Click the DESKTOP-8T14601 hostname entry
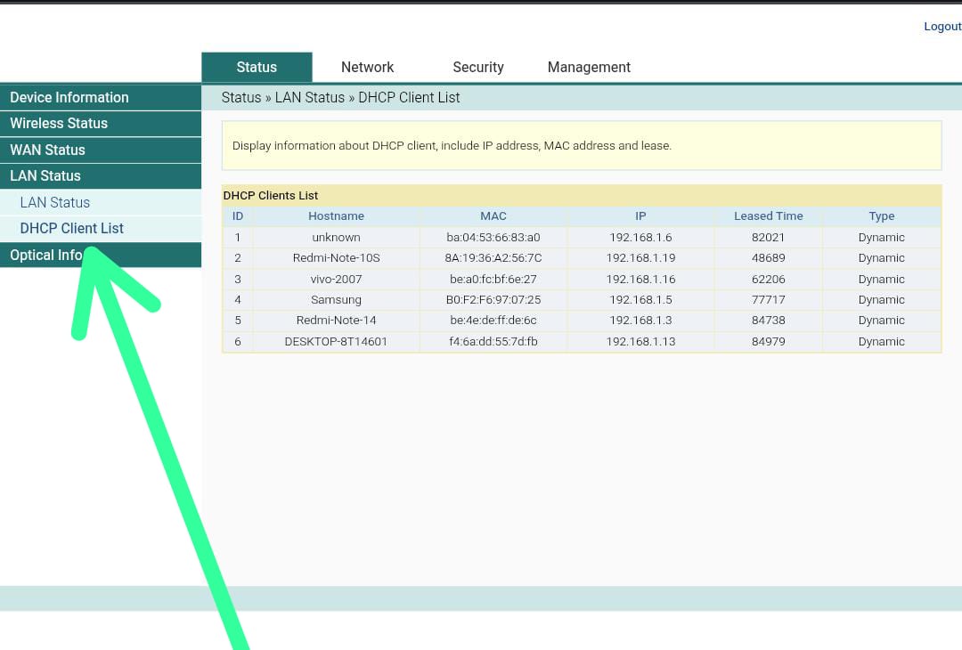962x650 pixels. pos(336,342)
